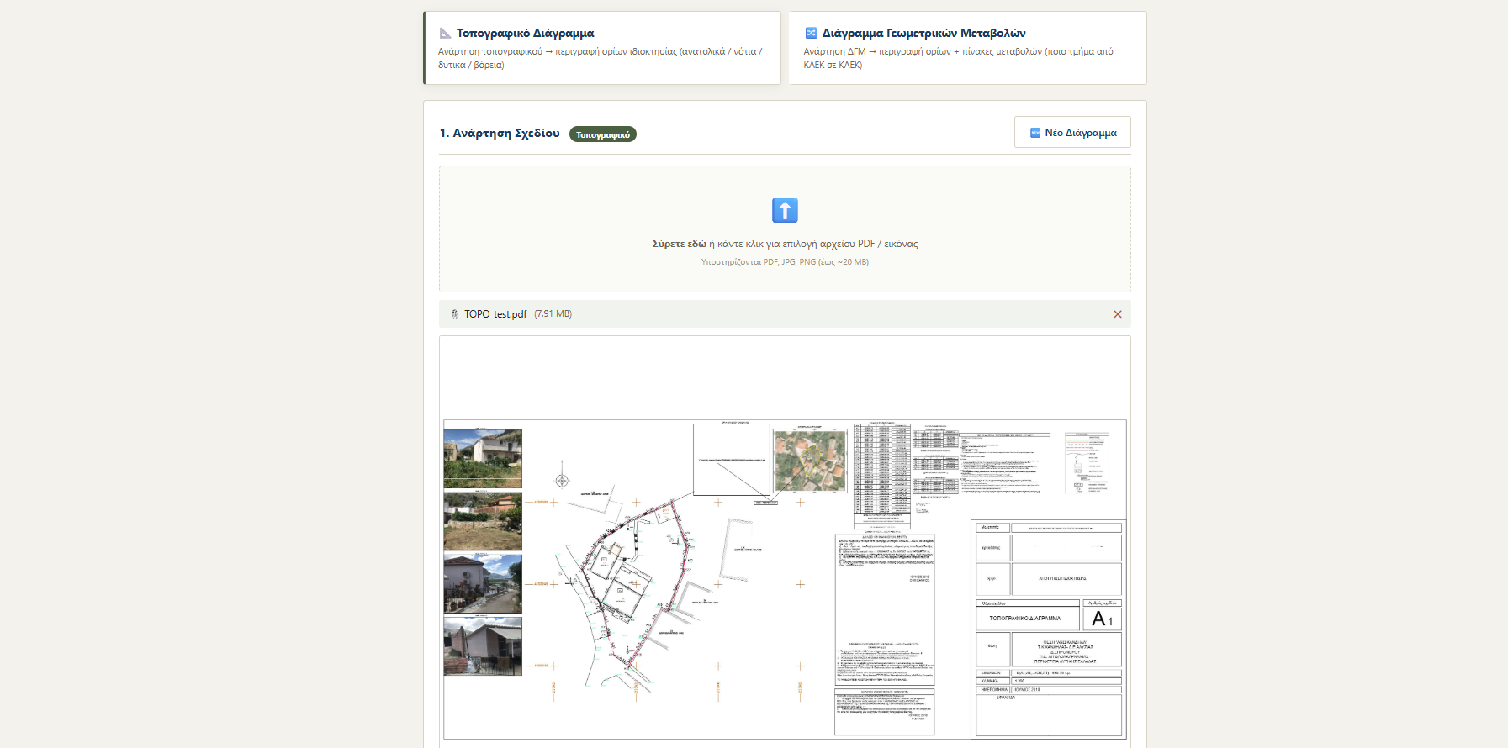Click the shuffle icon beside Διάγραμμα Γεωμετρικών Μεταβολών

811,34
